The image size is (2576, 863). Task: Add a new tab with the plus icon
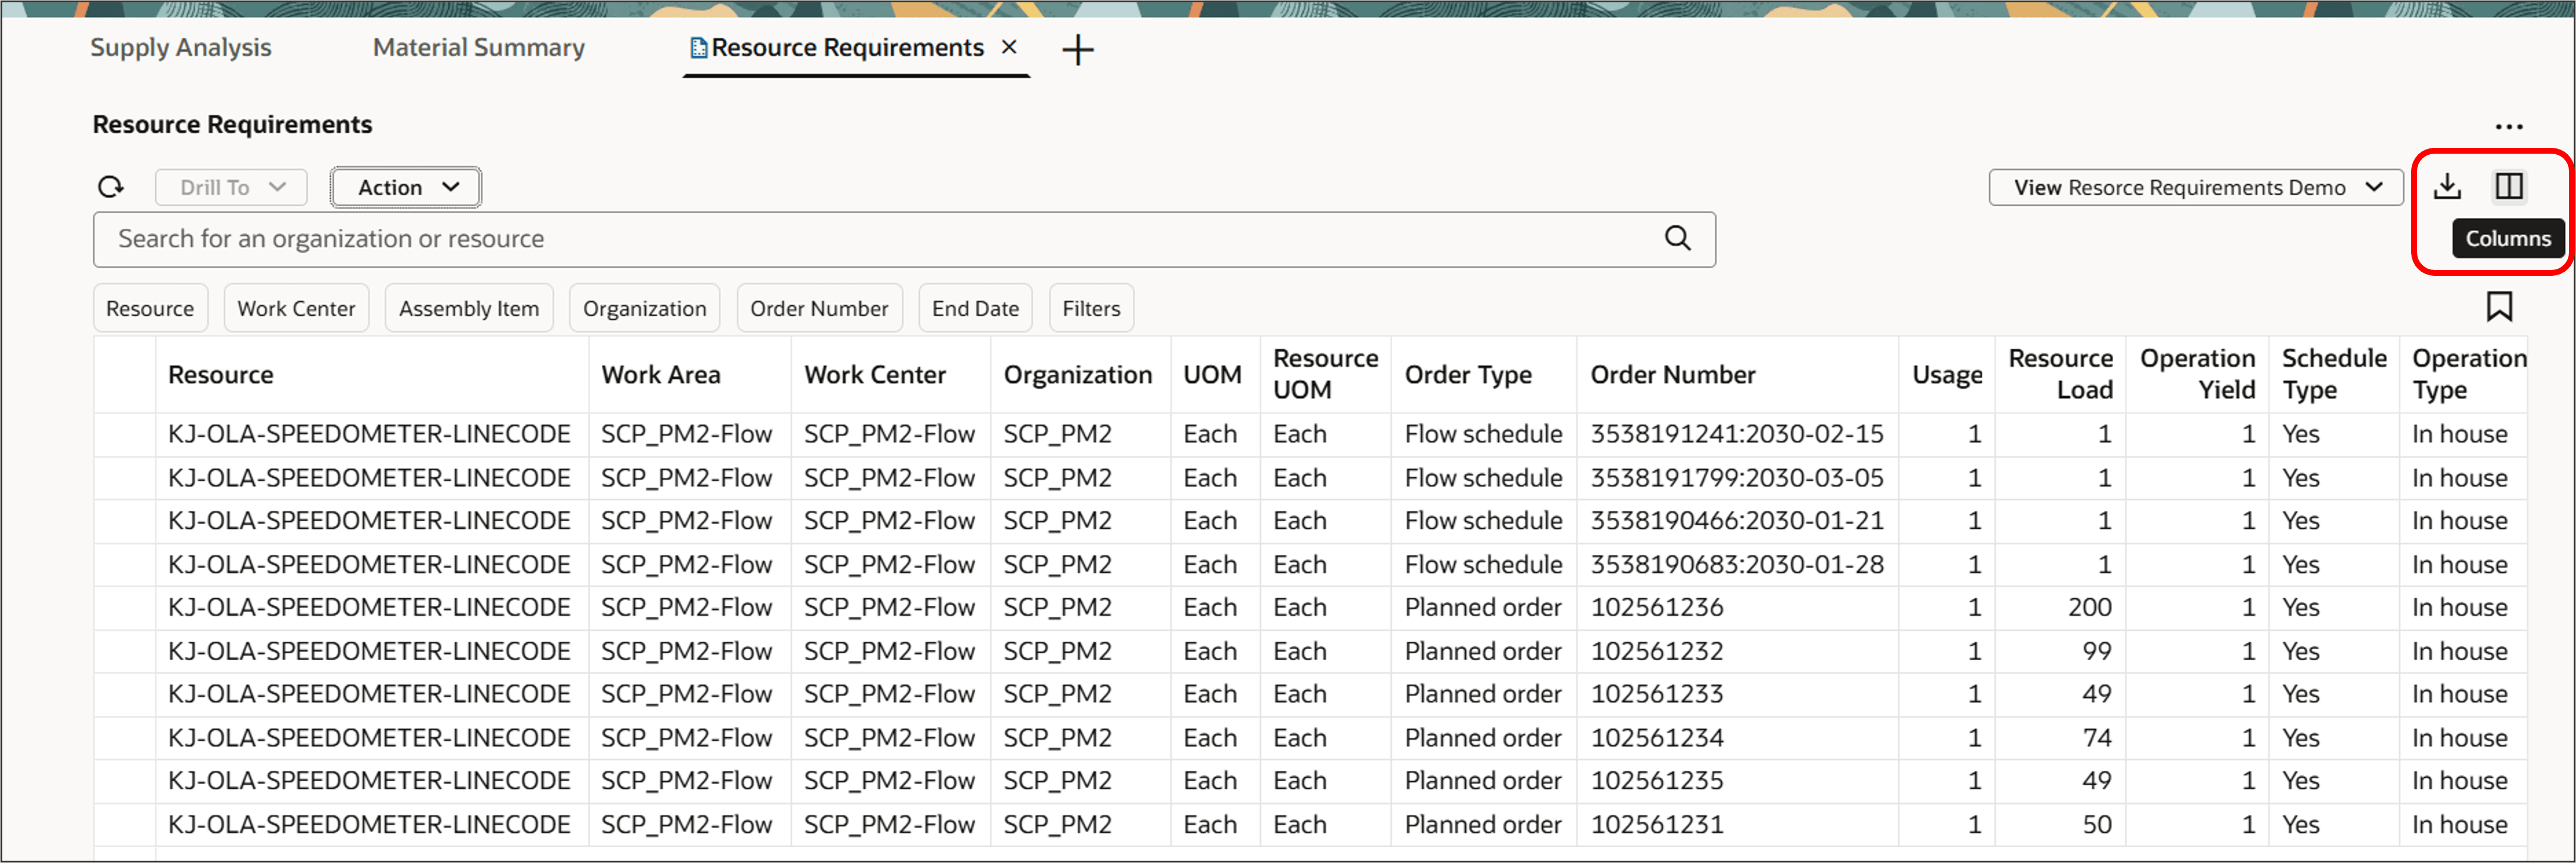[x=1078, y=49]
